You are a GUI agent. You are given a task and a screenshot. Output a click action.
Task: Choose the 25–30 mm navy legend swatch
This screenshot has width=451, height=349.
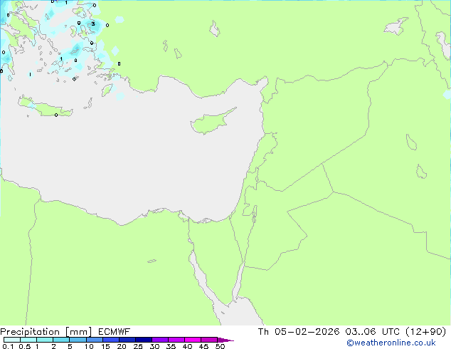[x=143, y=340]
